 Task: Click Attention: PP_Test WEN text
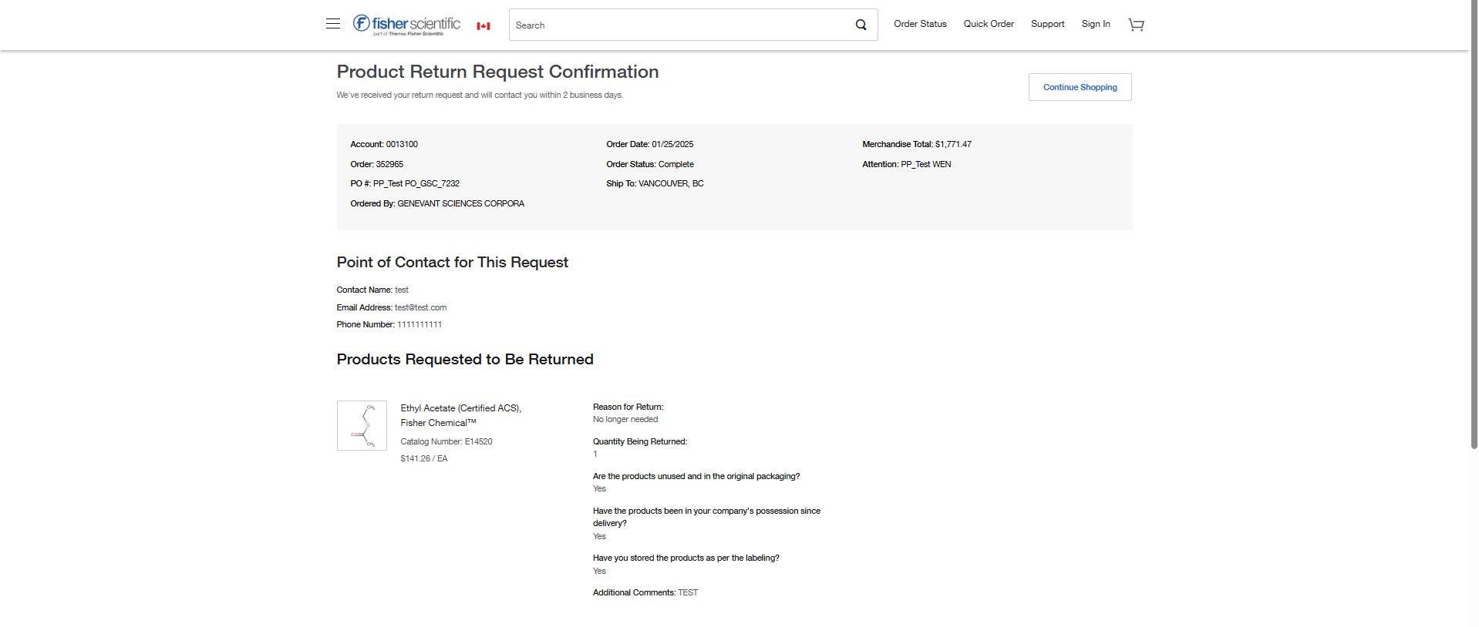[907, 164]
